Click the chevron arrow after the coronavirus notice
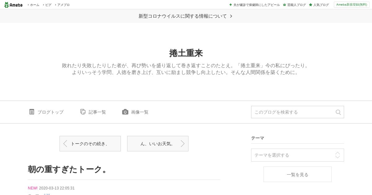This screenshot has height=195, width=372. [231, 16]
